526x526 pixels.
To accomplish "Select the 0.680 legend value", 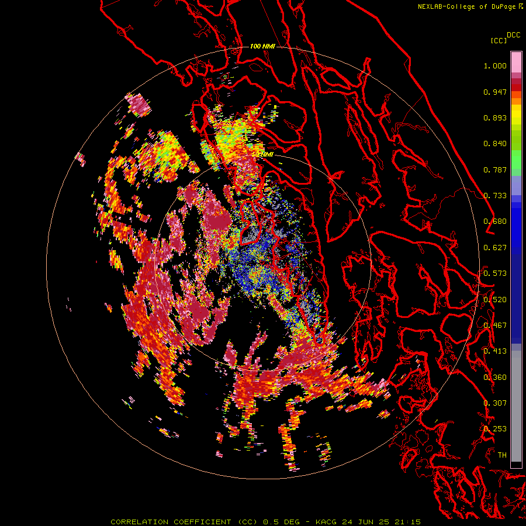I will [495, 222].
